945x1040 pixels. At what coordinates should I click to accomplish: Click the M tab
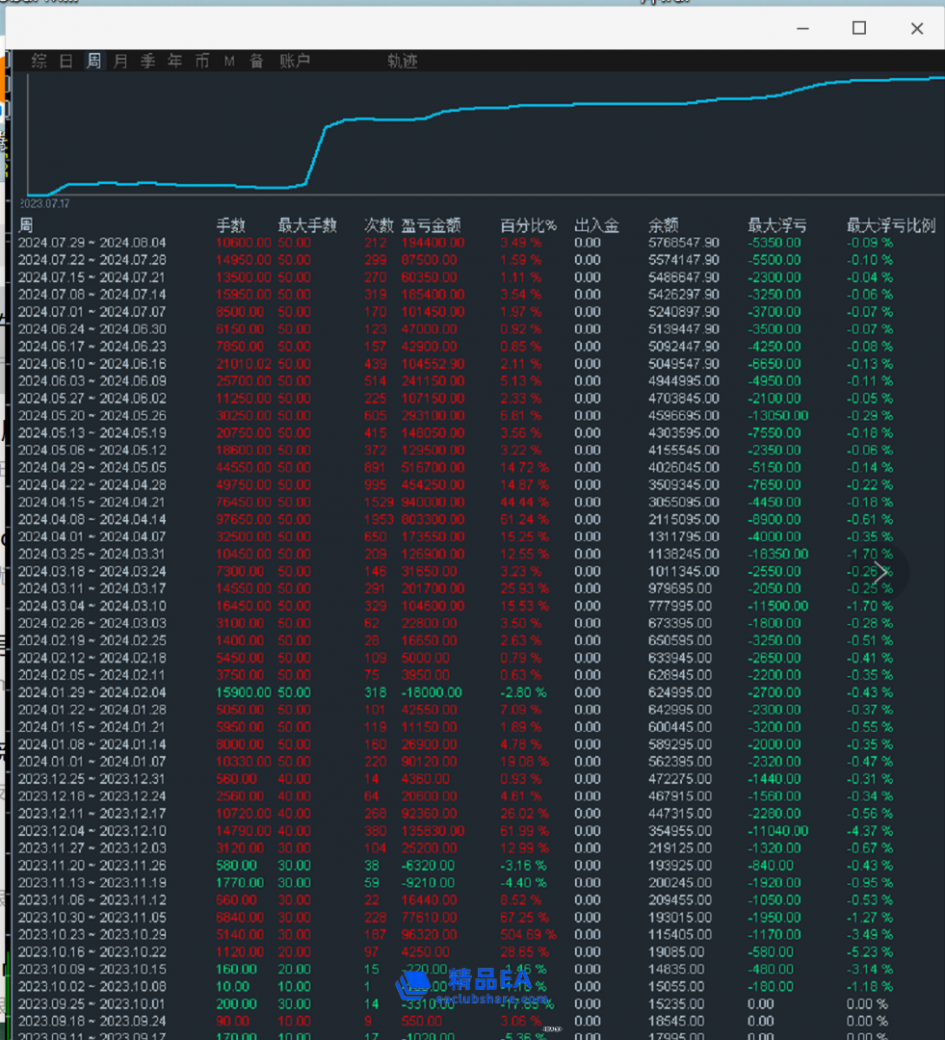click(x=229, y=61)
